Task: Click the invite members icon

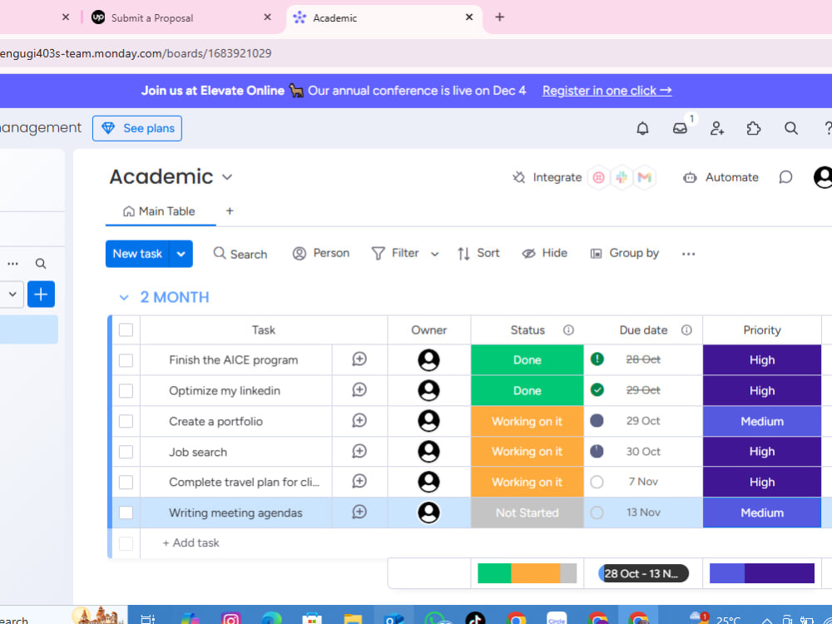Action: click(x=717, y=128)
